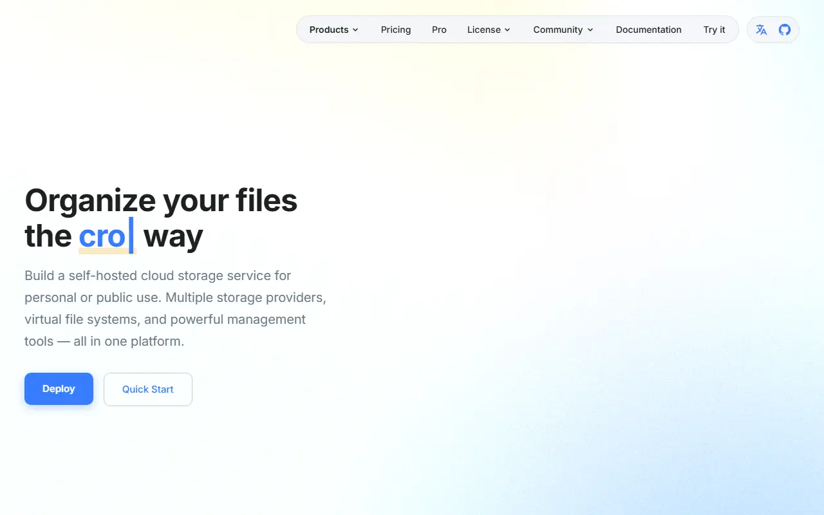Expand the License dropdown menu
The image size is (824, 515).
(x=489, y=30)
